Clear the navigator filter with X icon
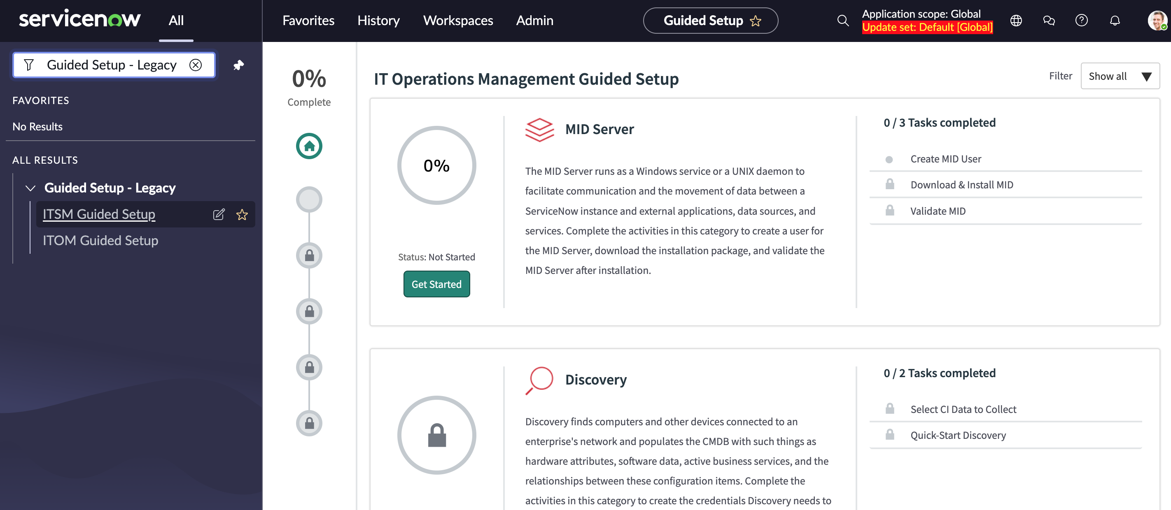Screen dimensions: 1171x510 tap(196, 65)
